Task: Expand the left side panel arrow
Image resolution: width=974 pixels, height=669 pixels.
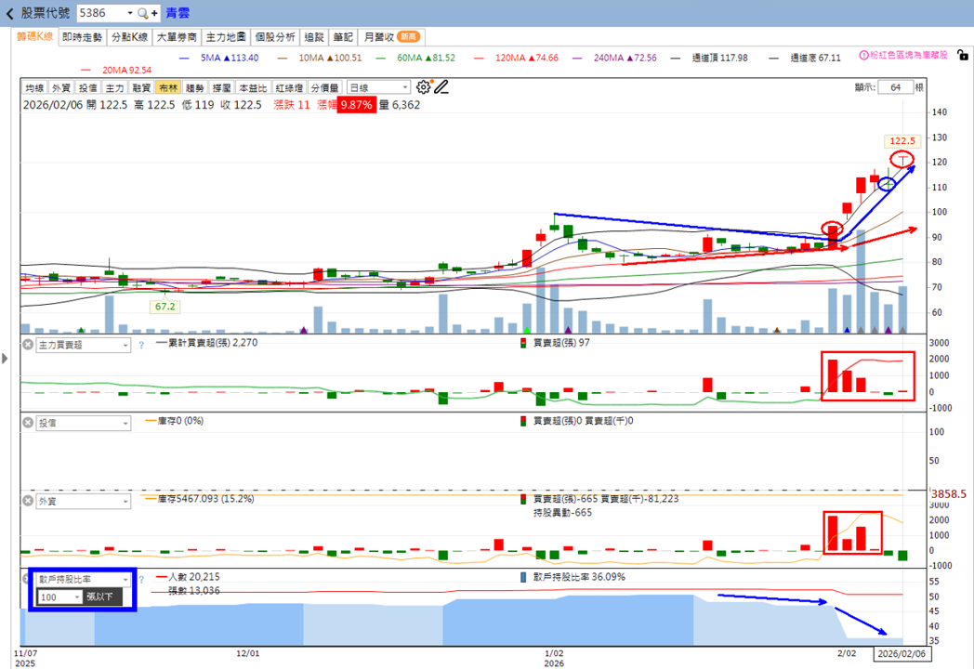Action: point(5,359)
